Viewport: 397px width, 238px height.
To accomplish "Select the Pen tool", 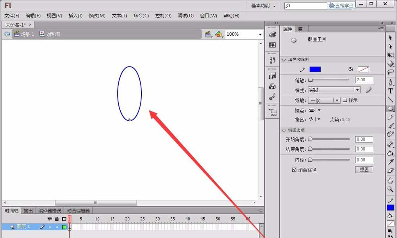I will click(390, 82).
